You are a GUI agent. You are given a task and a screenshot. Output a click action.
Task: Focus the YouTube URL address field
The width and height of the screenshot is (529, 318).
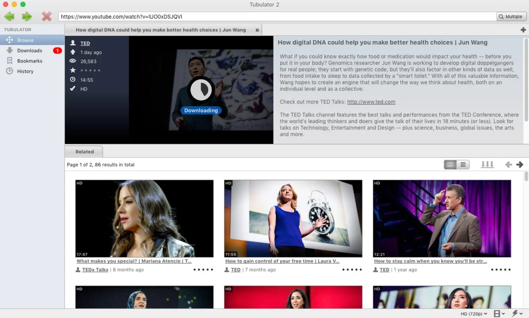(x=277, y=16)
